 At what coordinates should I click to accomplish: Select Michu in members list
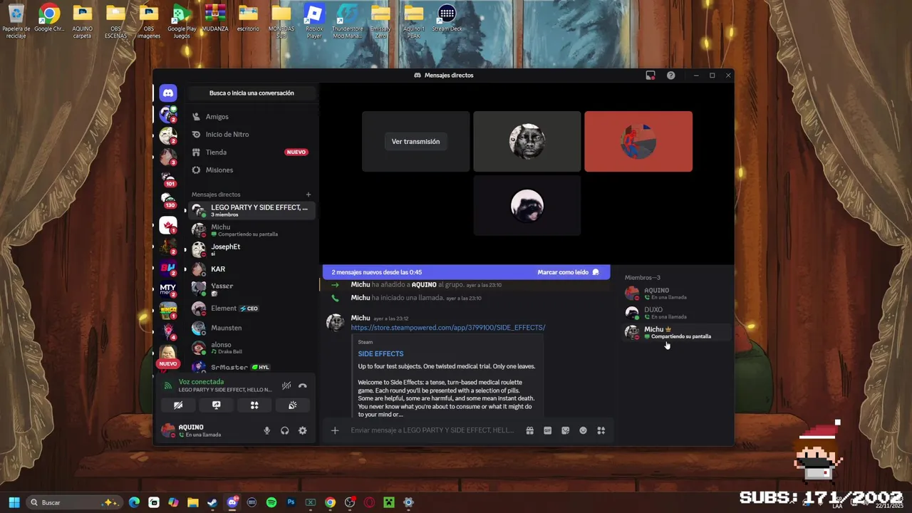pyautogui.click(x=676, y=332)
